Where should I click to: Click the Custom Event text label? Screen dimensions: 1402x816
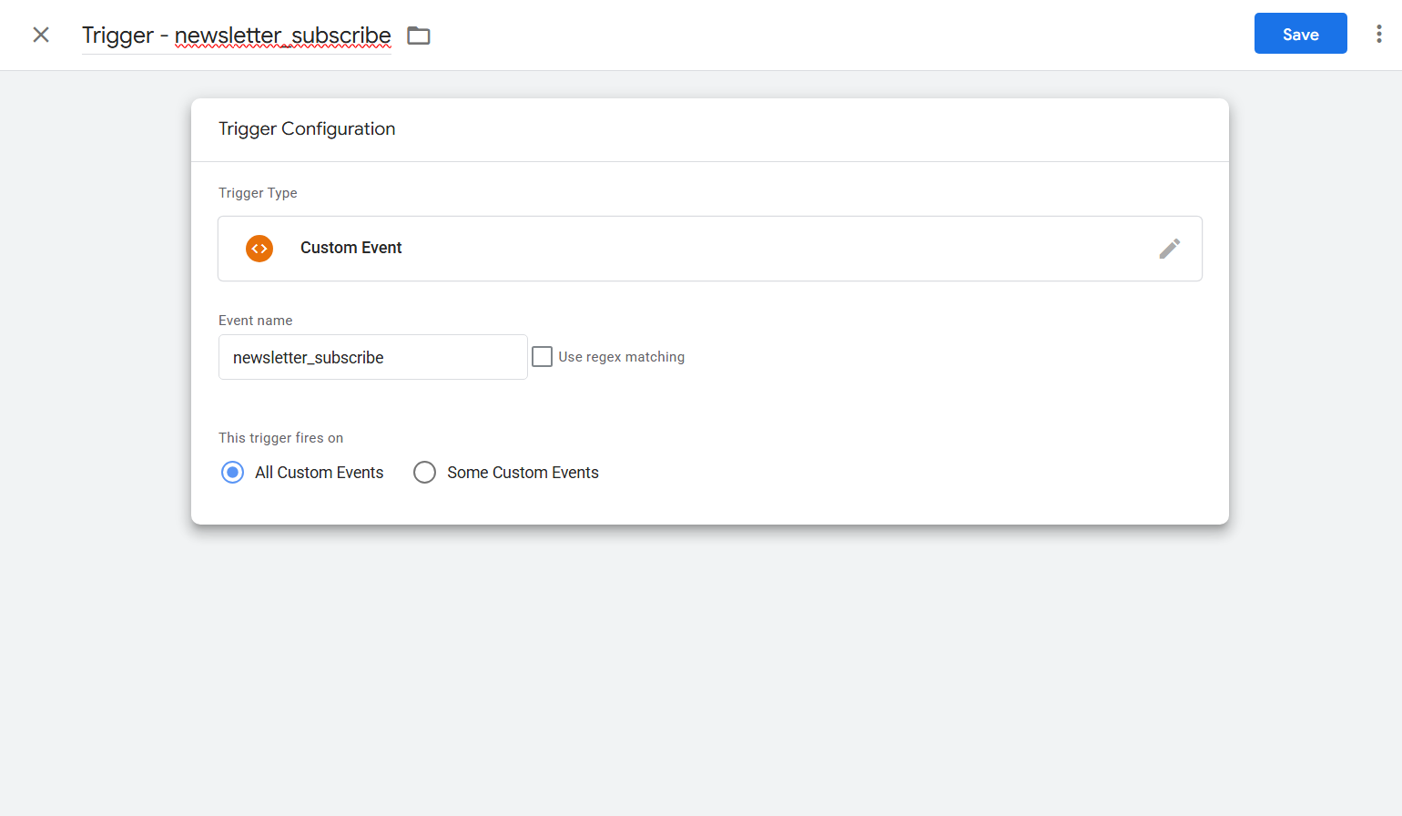pyautogui.click(x=350, y=248)
